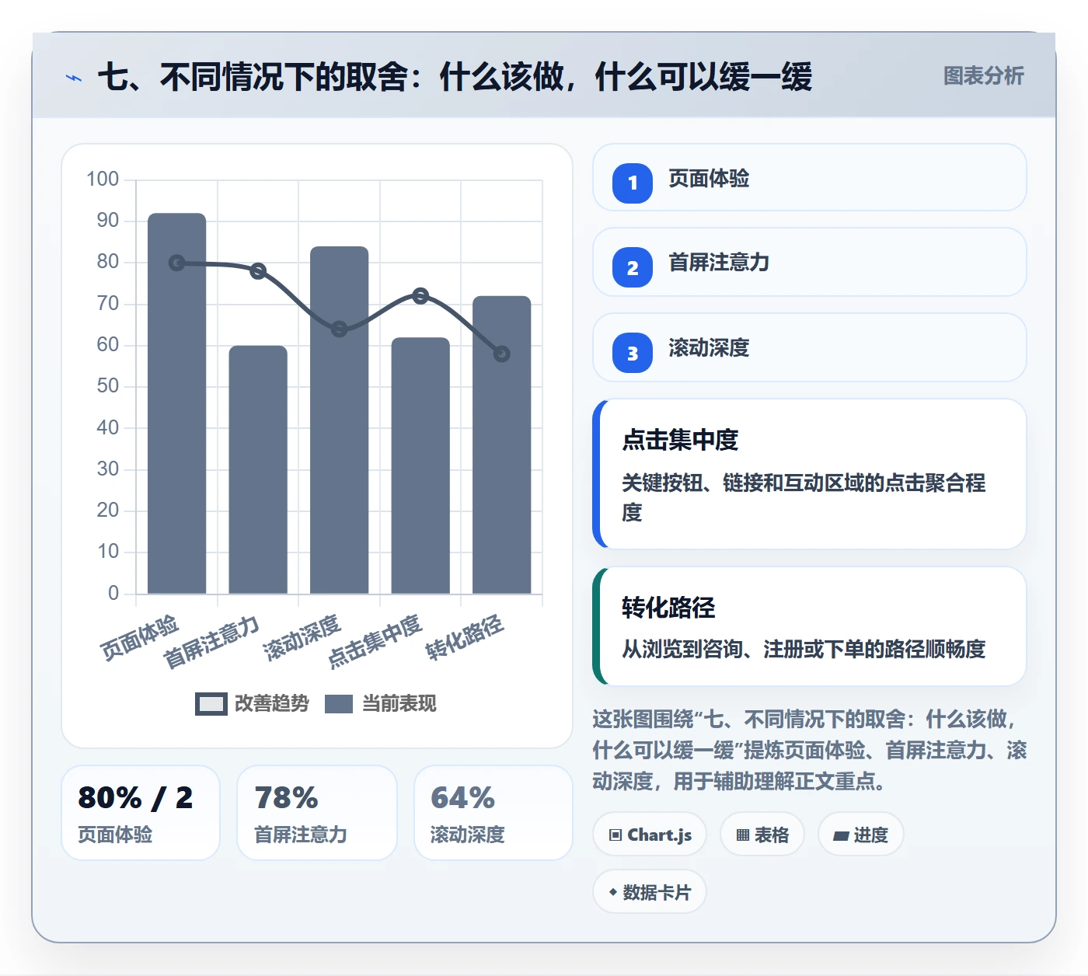
Task: Click the x-axis label 首屏注意力
Action: (211, 643)
